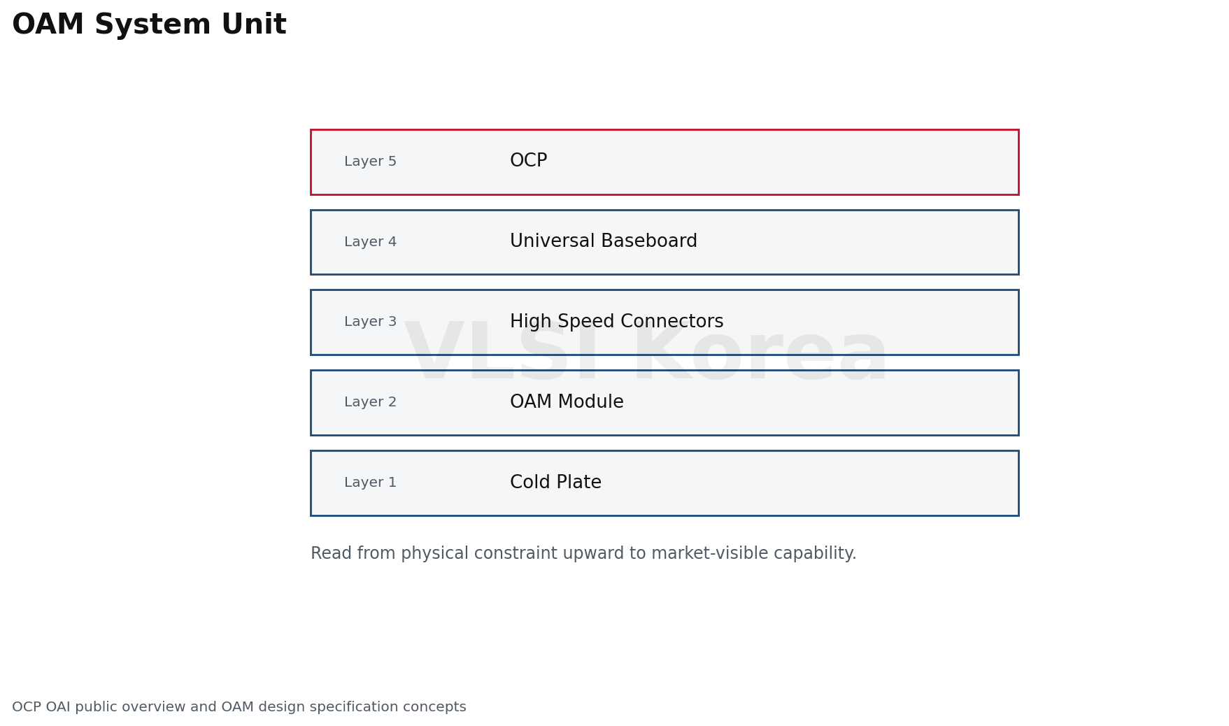This screenshot has width=1229, height=726.
Task: Click the OCP OAI source footnote
Action: (239, 707)
